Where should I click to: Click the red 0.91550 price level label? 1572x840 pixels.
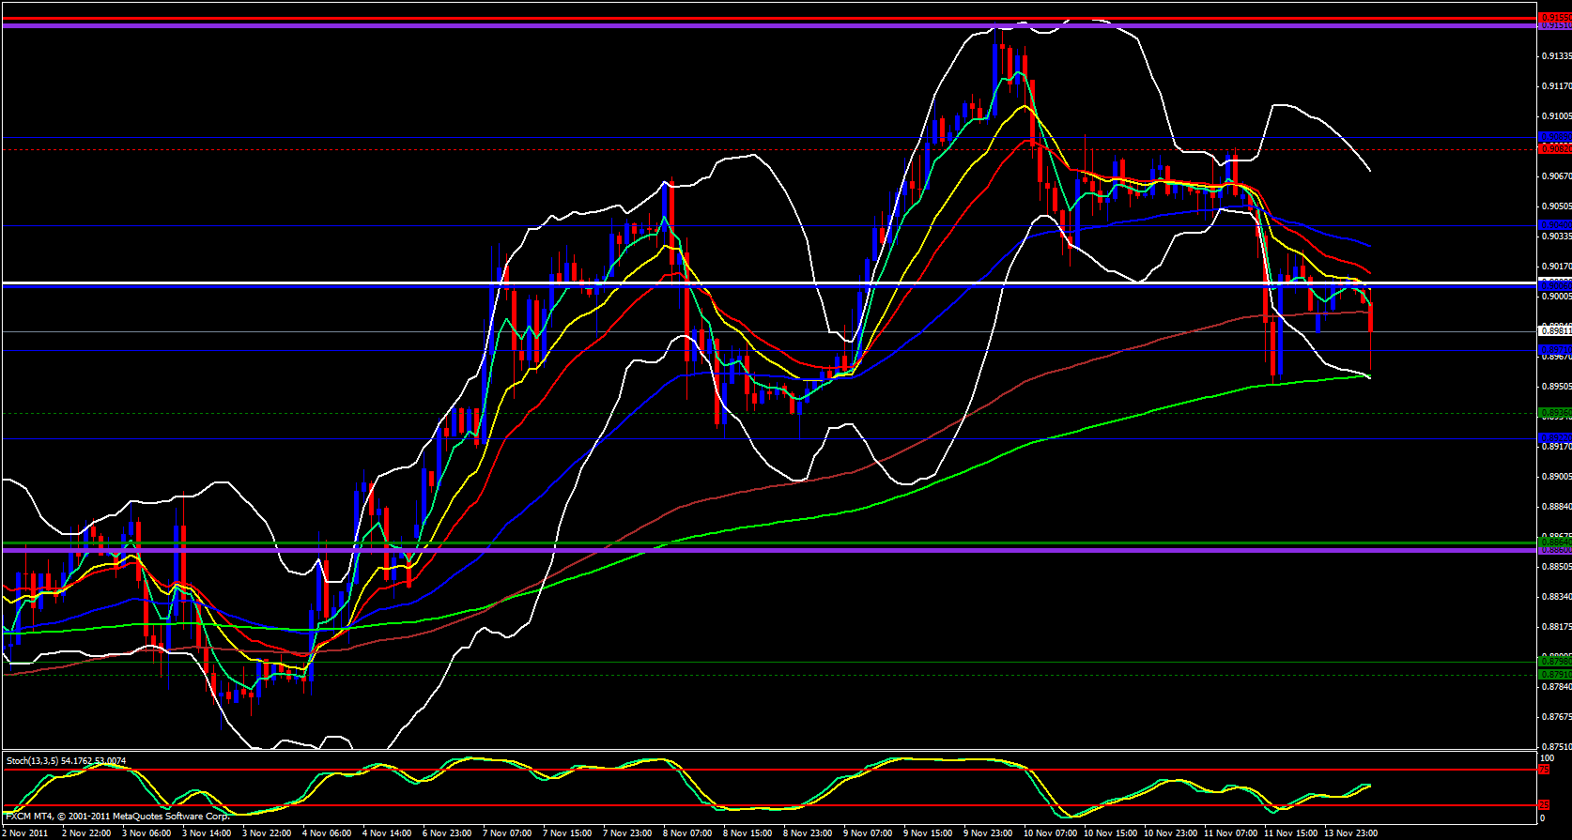(1554, 18)
